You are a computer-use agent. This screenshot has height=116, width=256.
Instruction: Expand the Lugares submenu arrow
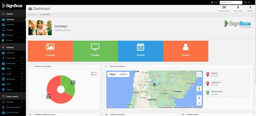[22, 89]
